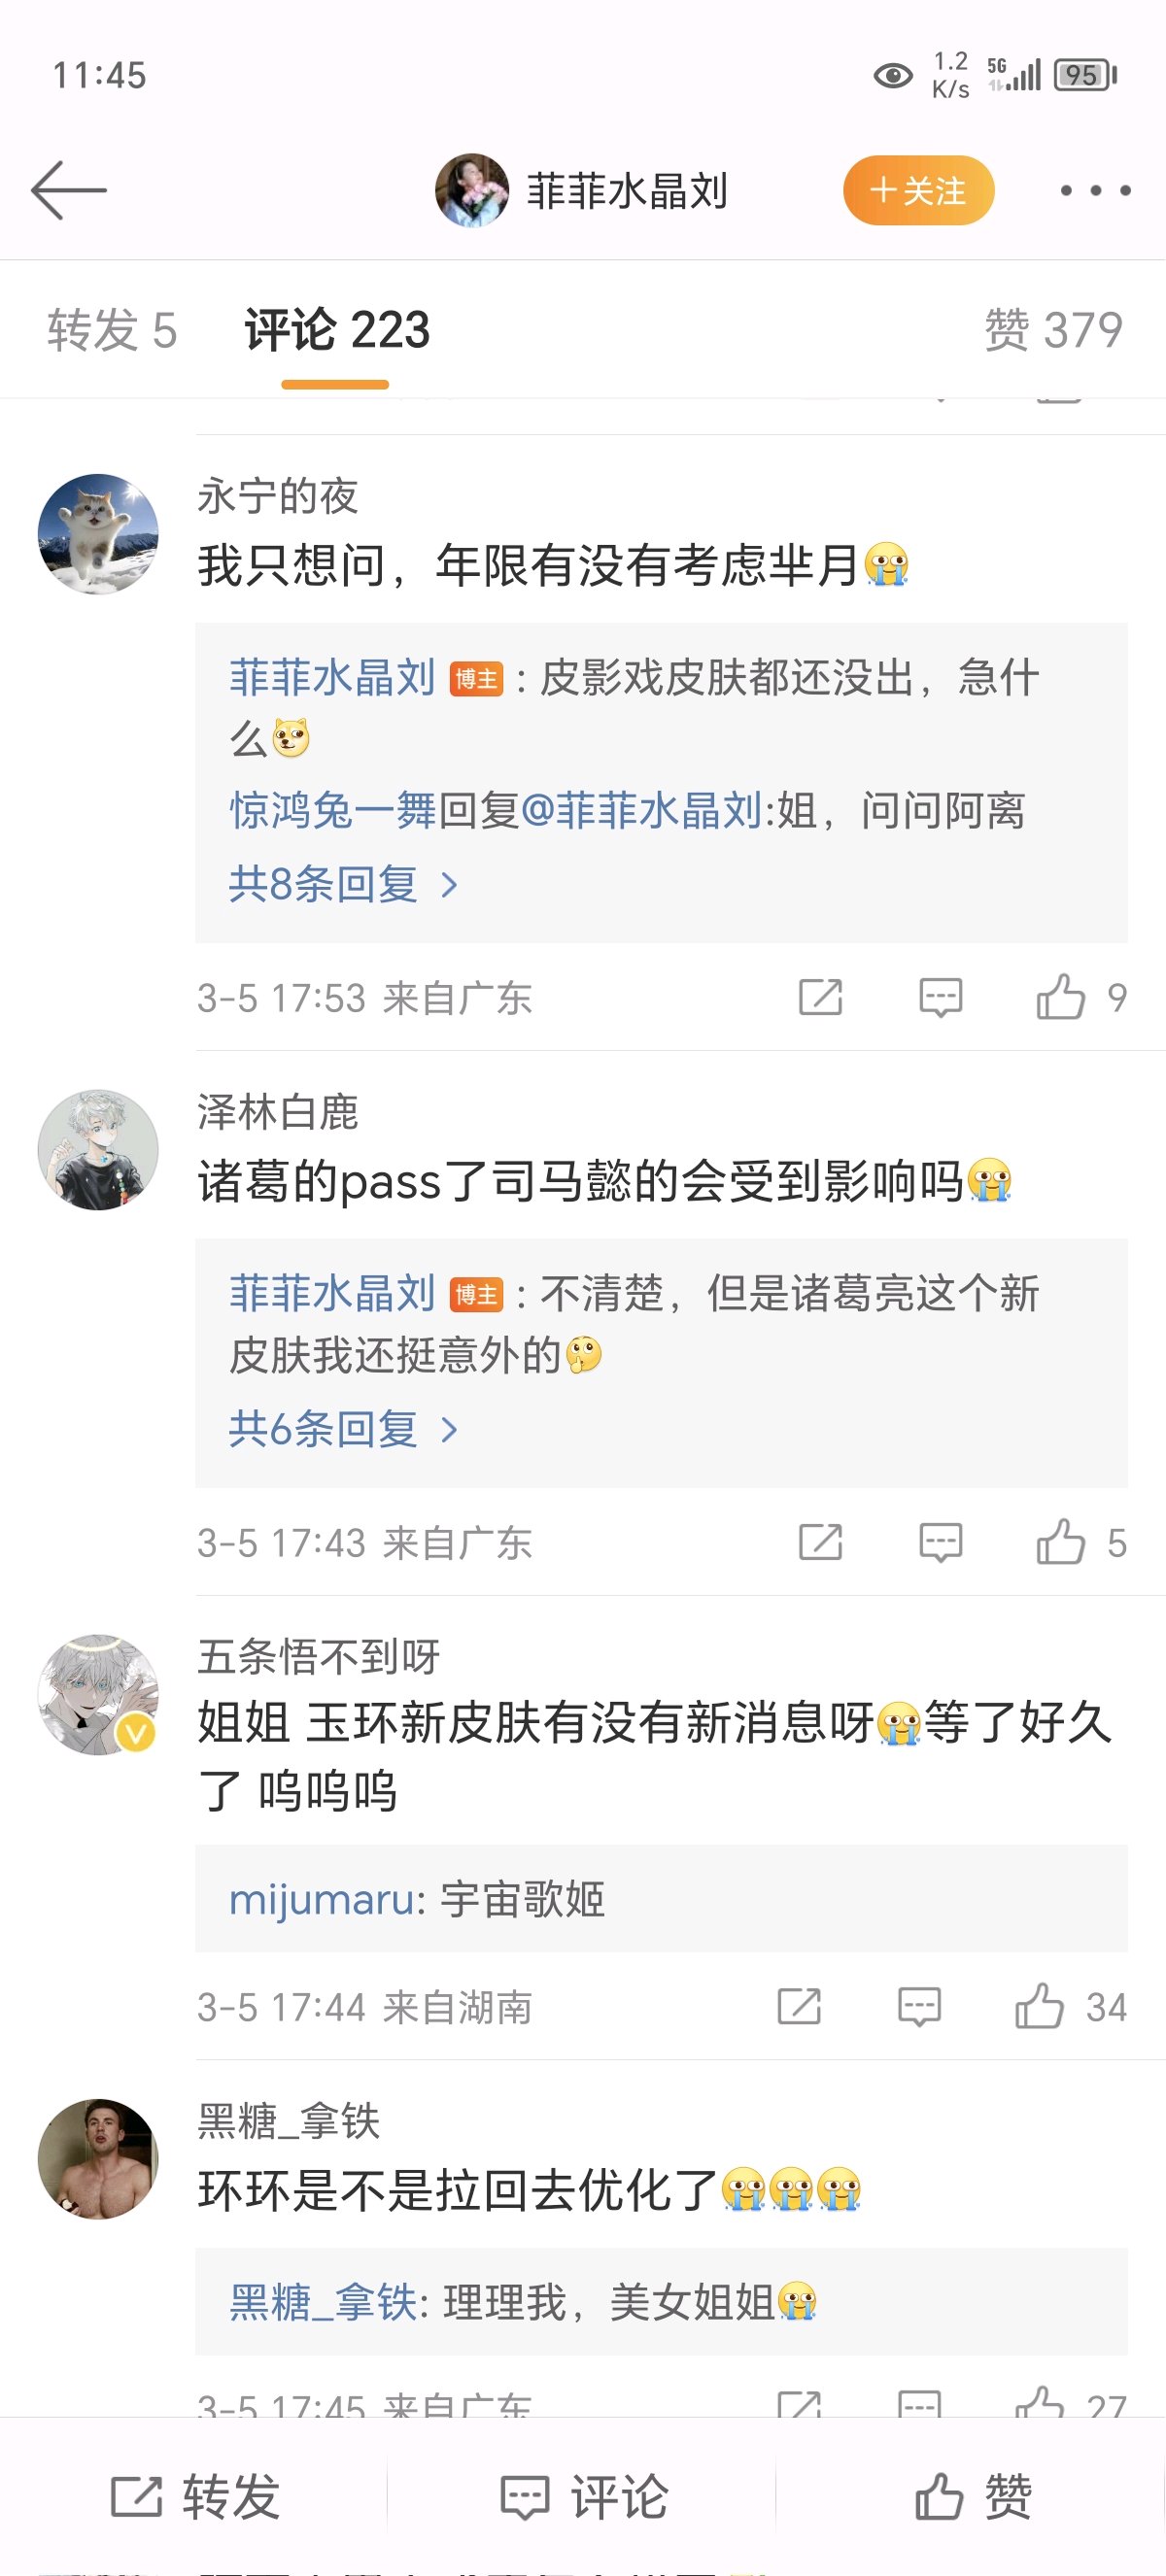Switch to the 转发 5 tab
This screenshot has height=2576, width=1166.
[112, 330]
